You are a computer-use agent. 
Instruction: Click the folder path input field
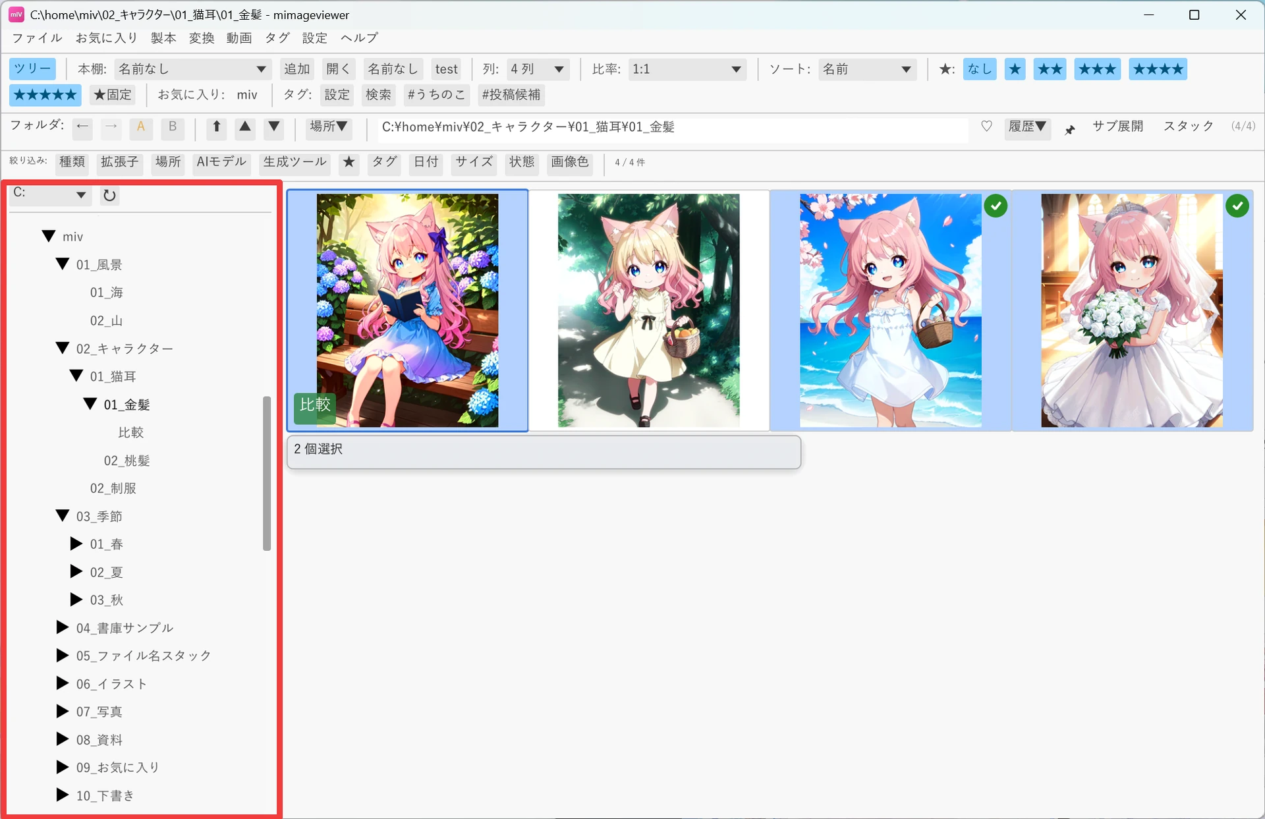672,128
